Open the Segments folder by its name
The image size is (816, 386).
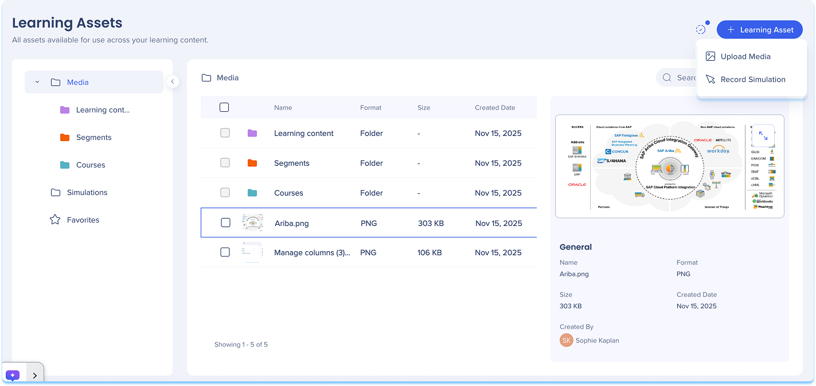coord(291,163)
